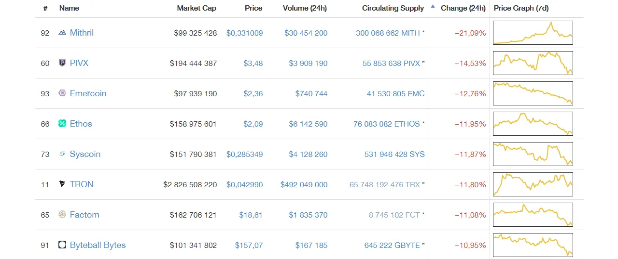Image resolution: width=618 pixels, height=259 pixels.
Task: Click the Factom coin icon
Action: click(x=62, y=215)
